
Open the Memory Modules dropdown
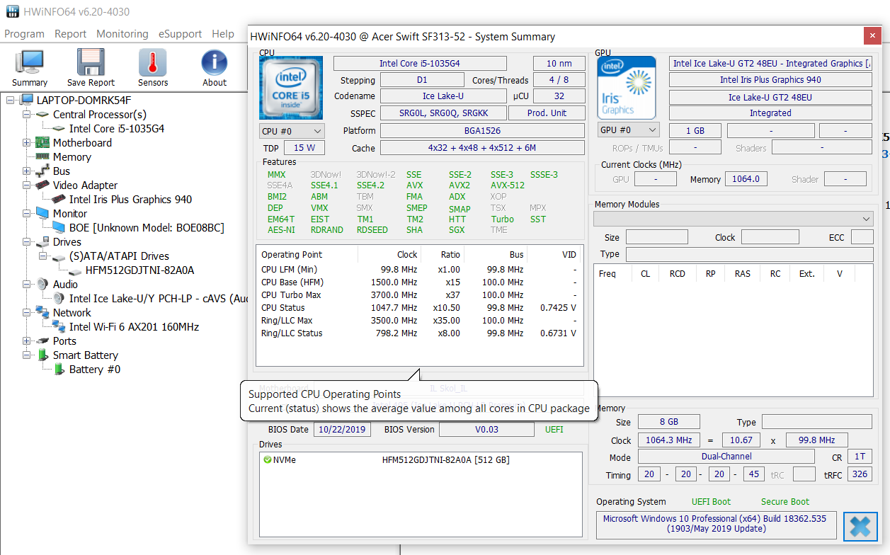(x=733, y=219)
